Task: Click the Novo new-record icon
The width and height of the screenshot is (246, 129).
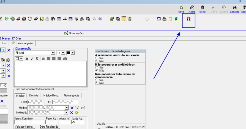Action: 181,7
